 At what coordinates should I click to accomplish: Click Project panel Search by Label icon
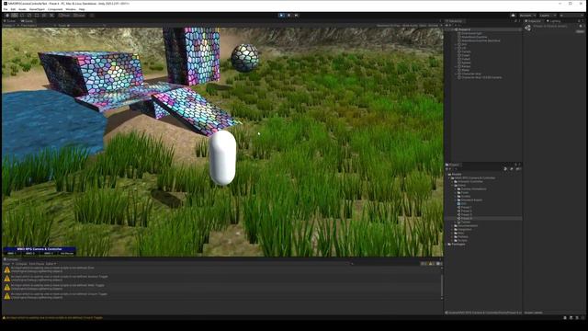pyautogui.click(x=512, y=169)
